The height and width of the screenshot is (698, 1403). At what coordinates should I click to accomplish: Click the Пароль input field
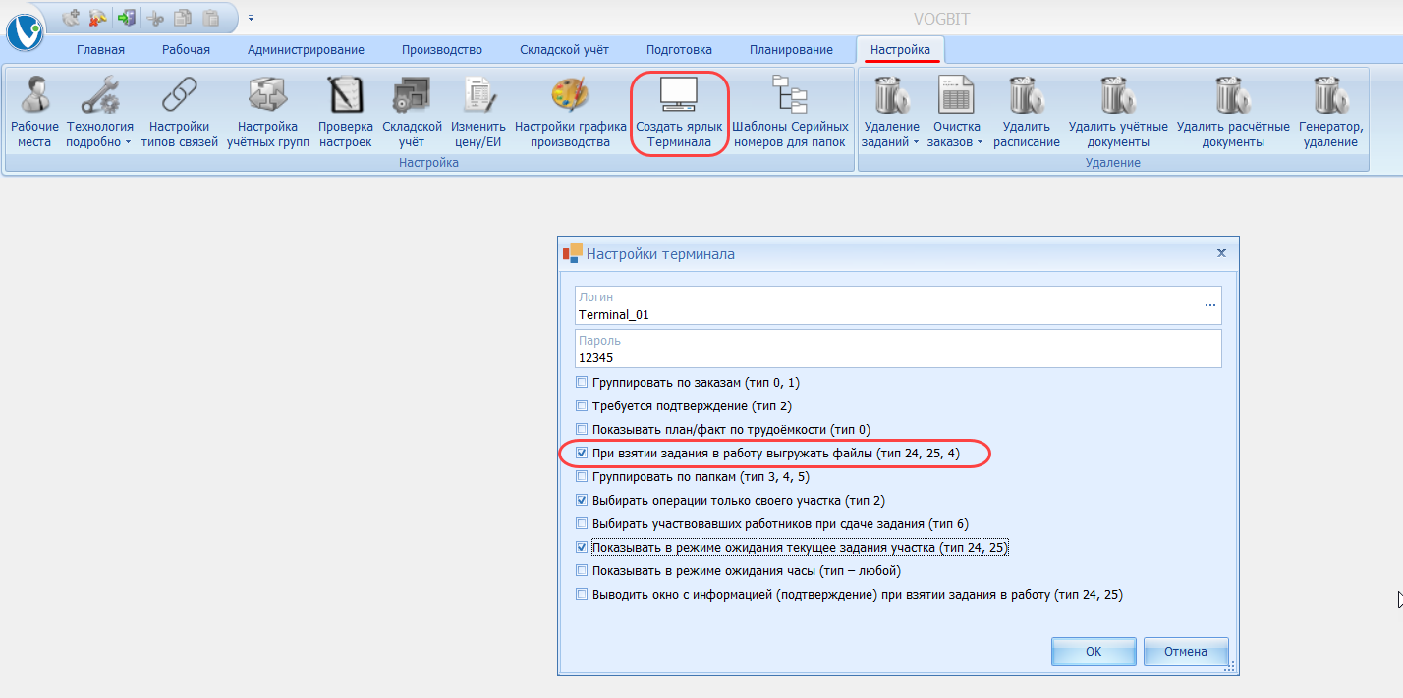pyautogui.click(x=896, y=358)
